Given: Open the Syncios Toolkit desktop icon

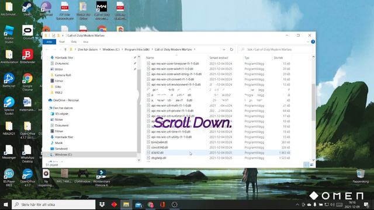Looking at the screenshot, I should coord(9,106).
